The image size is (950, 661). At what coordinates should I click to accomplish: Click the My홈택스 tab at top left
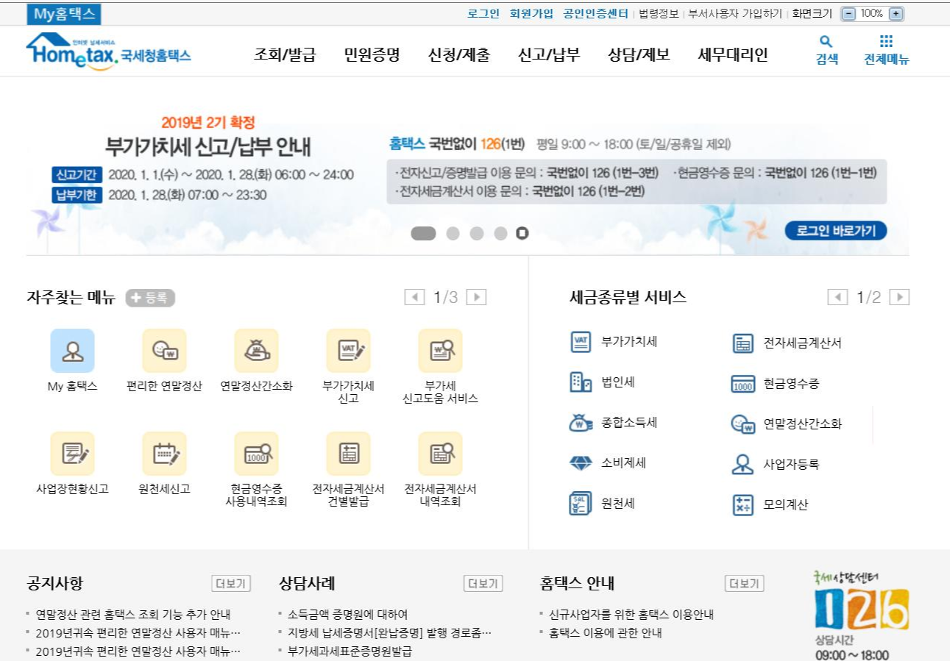[64, 14]
